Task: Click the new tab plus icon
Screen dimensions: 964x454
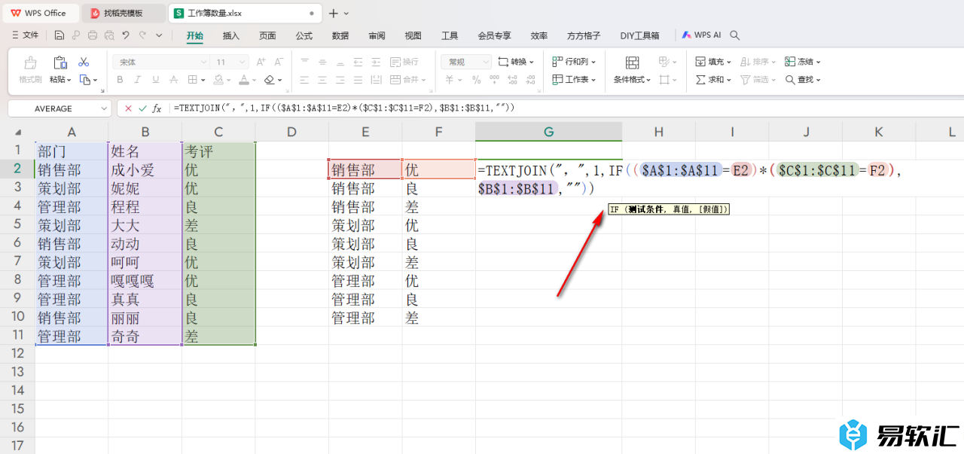Action: [334, 14]
